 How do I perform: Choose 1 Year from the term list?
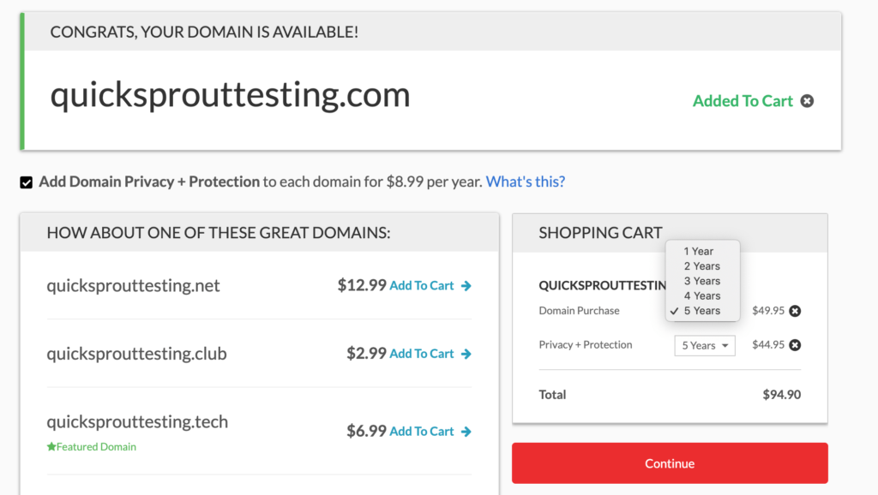tap(699, 252)
